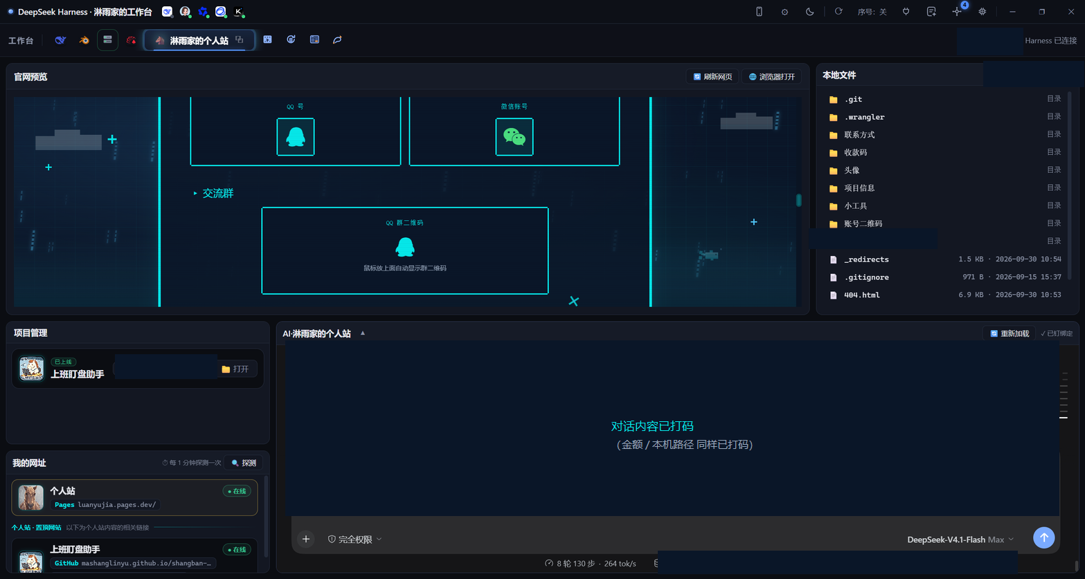
Task: Click the QQ penguin icon under QQ 号
Action: [296, 137]
